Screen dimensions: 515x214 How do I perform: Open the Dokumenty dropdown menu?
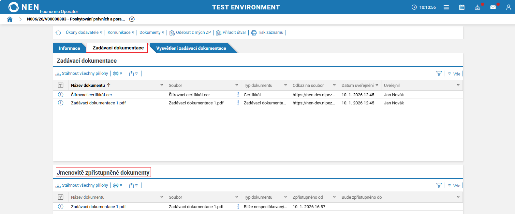point(152,33)
